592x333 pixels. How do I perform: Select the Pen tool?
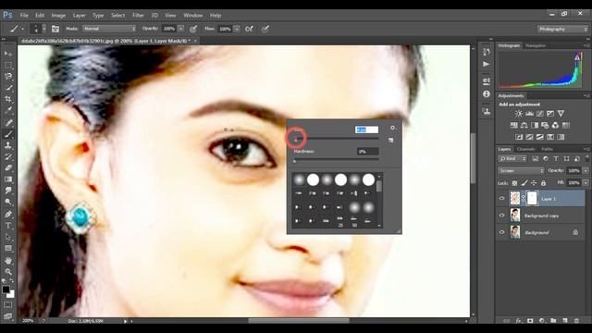tap(8, 214)
